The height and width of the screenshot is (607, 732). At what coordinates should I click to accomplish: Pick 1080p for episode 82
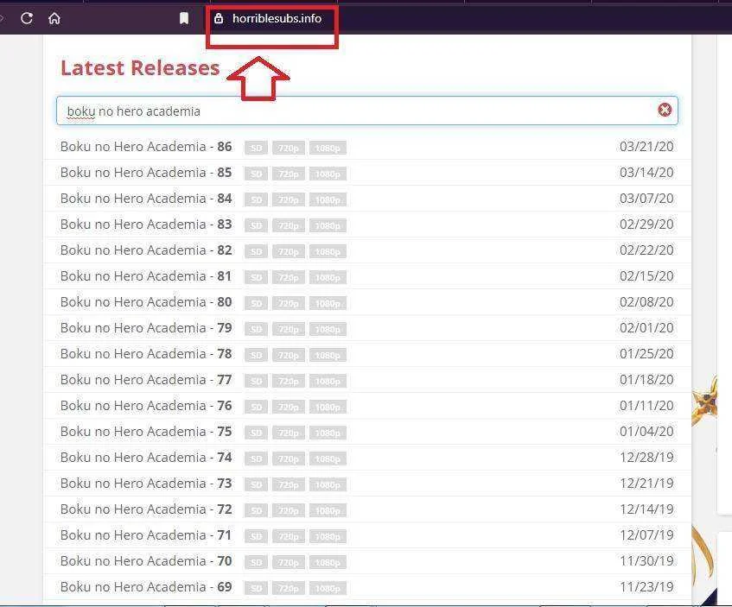328,251
